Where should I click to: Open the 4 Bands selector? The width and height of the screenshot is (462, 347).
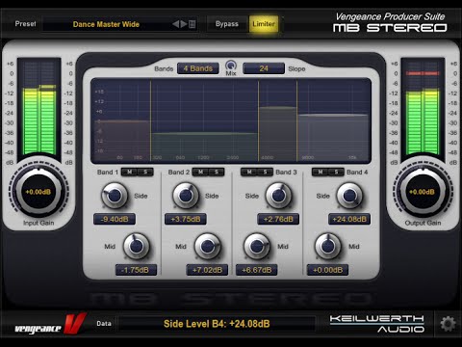198,68
